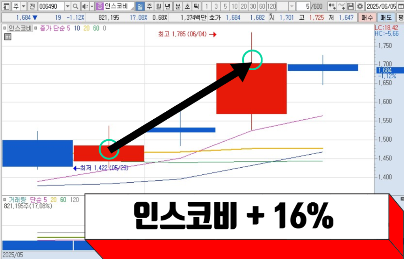Open chart settings gear icon
The image size is (404, 259).
coord(360,6)
